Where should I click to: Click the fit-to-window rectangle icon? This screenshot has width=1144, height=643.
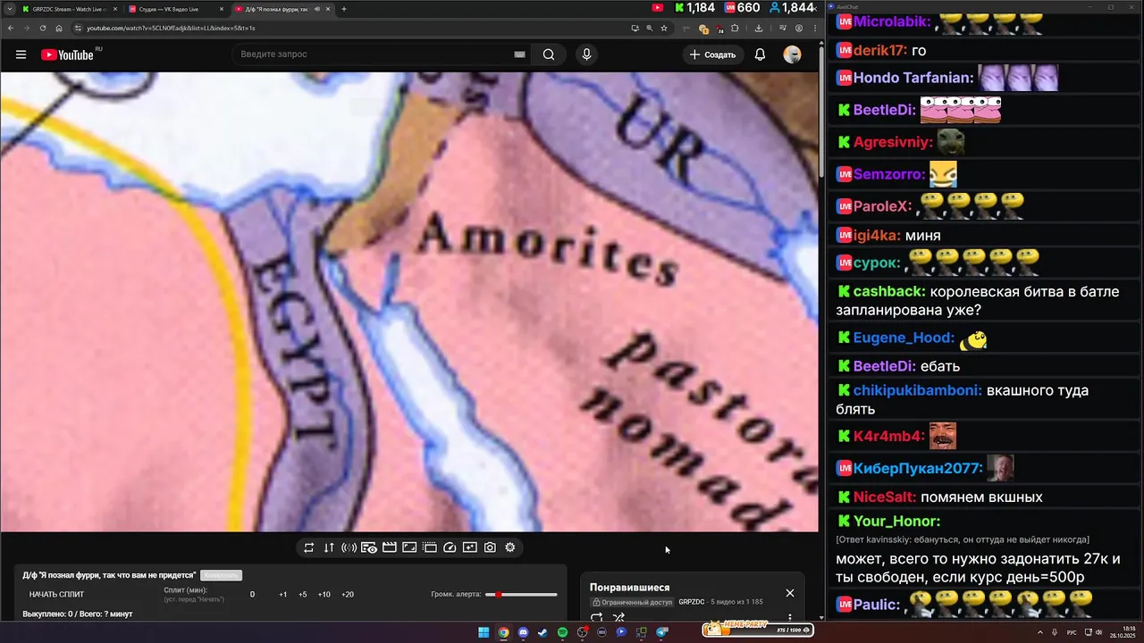(x=409, y=547)
